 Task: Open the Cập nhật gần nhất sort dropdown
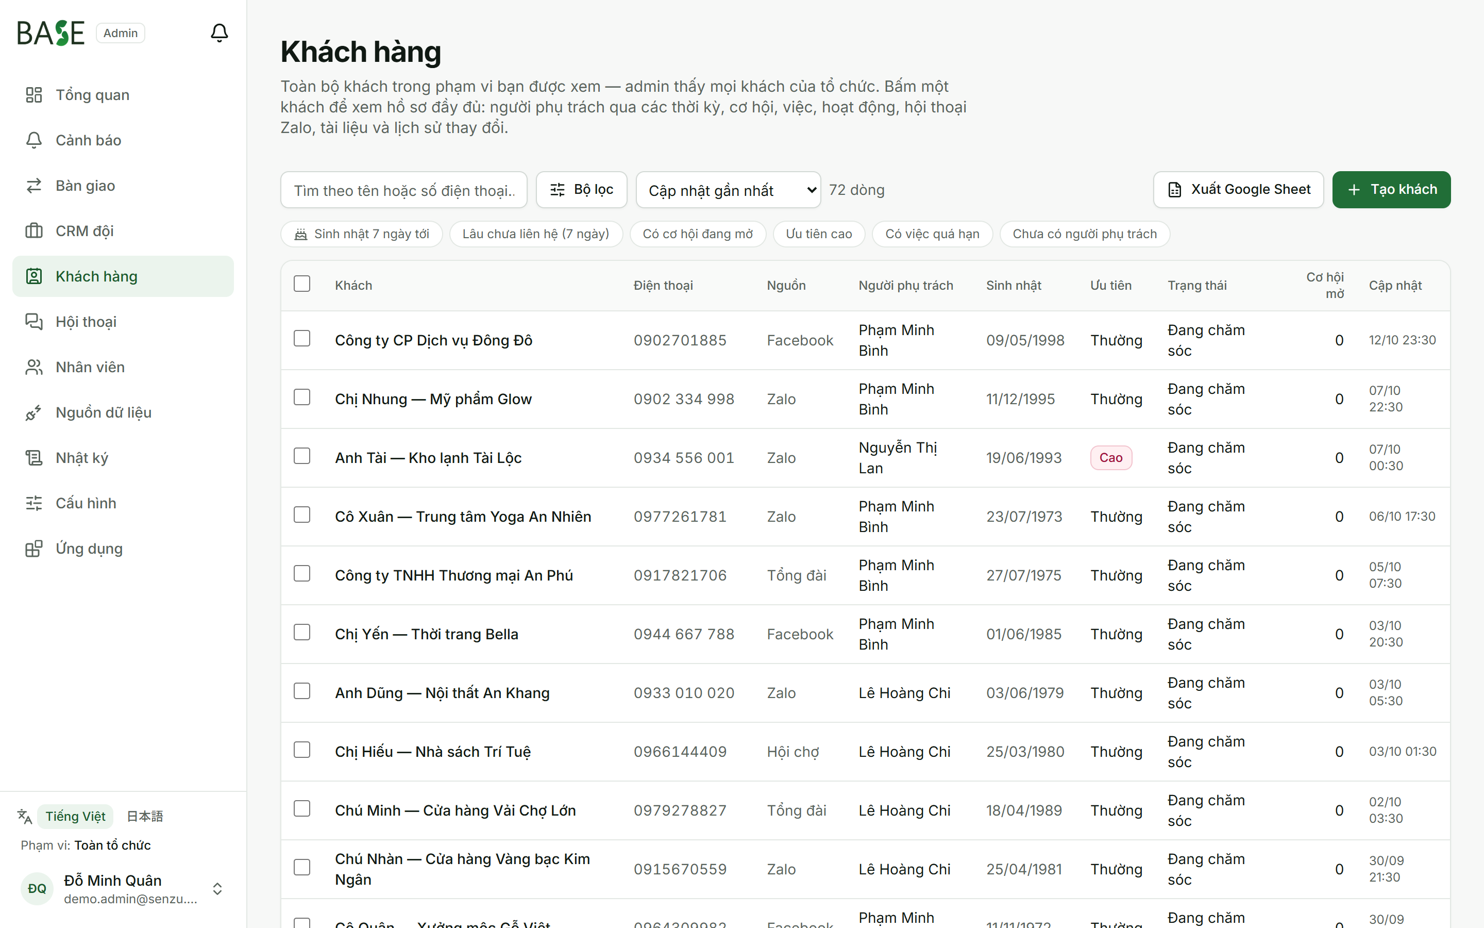(728, 190)
